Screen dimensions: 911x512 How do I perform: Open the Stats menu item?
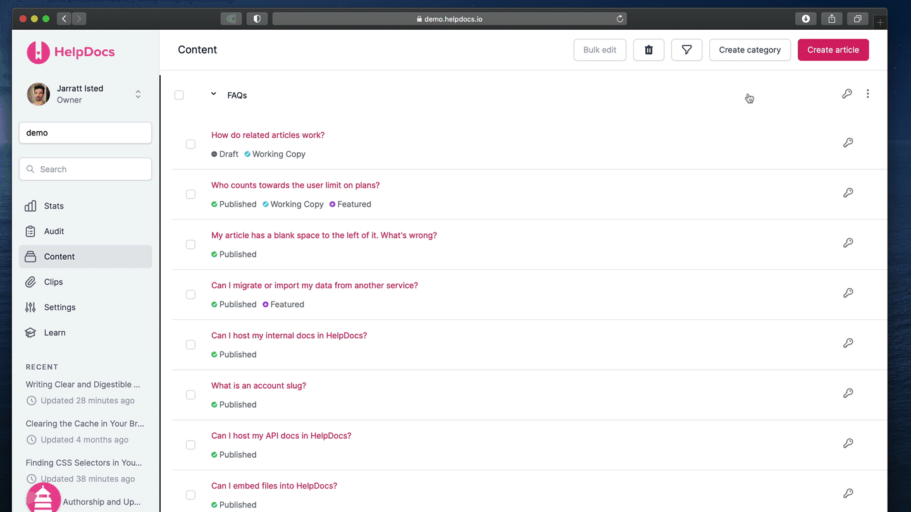click(85, 206)
